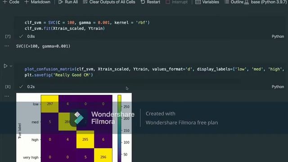The image size is (288, 162).
Task: Click the clf_svm = SVC code line
Action: 87,22
